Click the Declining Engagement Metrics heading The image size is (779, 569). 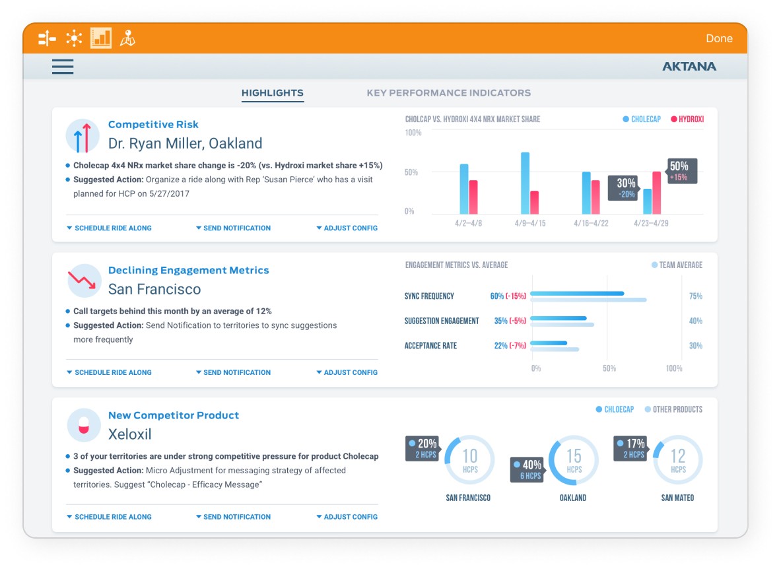click(x=188, y=271)
